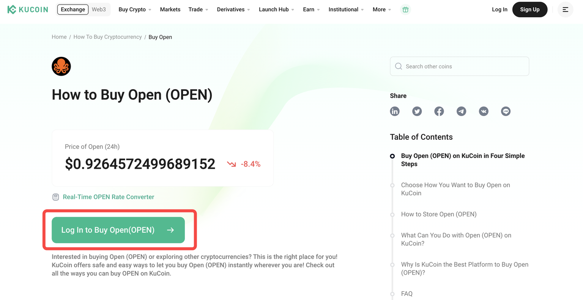Share via Telegram
This screenshot has width=583, height=300.
(461, 112)
